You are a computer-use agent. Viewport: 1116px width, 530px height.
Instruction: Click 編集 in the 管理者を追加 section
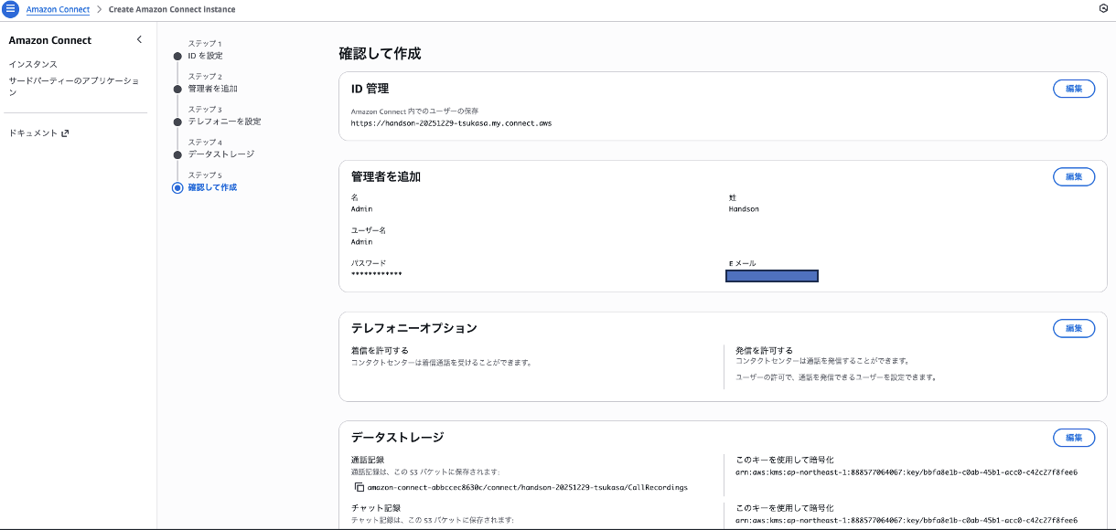point(1074,176)
